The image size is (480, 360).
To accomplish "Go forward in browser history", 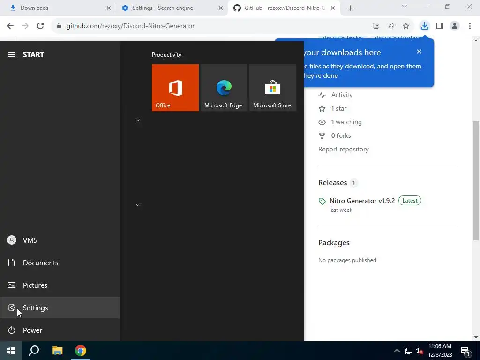I will tap(25, 26).
